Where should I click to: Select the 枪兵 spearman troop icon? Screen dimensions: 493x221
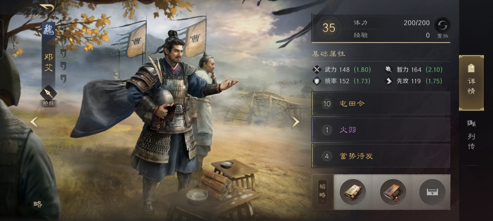click(48, 93)
